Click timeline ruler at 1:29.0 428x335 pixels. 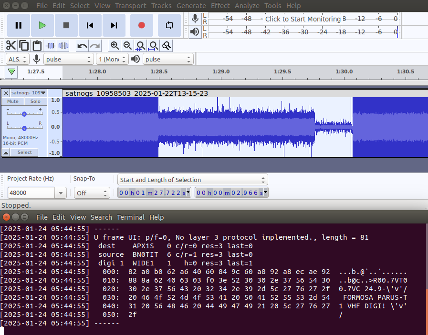pos(221,72)
